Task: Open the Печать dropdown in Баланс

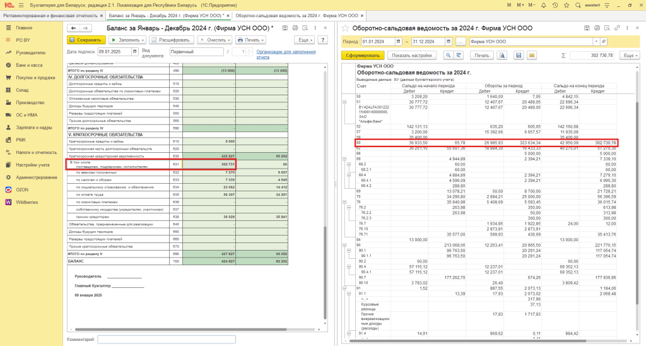Action: pyautogui.click(x=250, y=40)
